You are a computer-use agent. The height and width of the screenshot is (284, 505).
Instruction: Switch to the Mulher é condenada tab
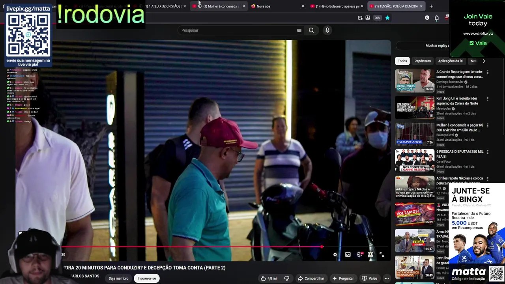219,6
